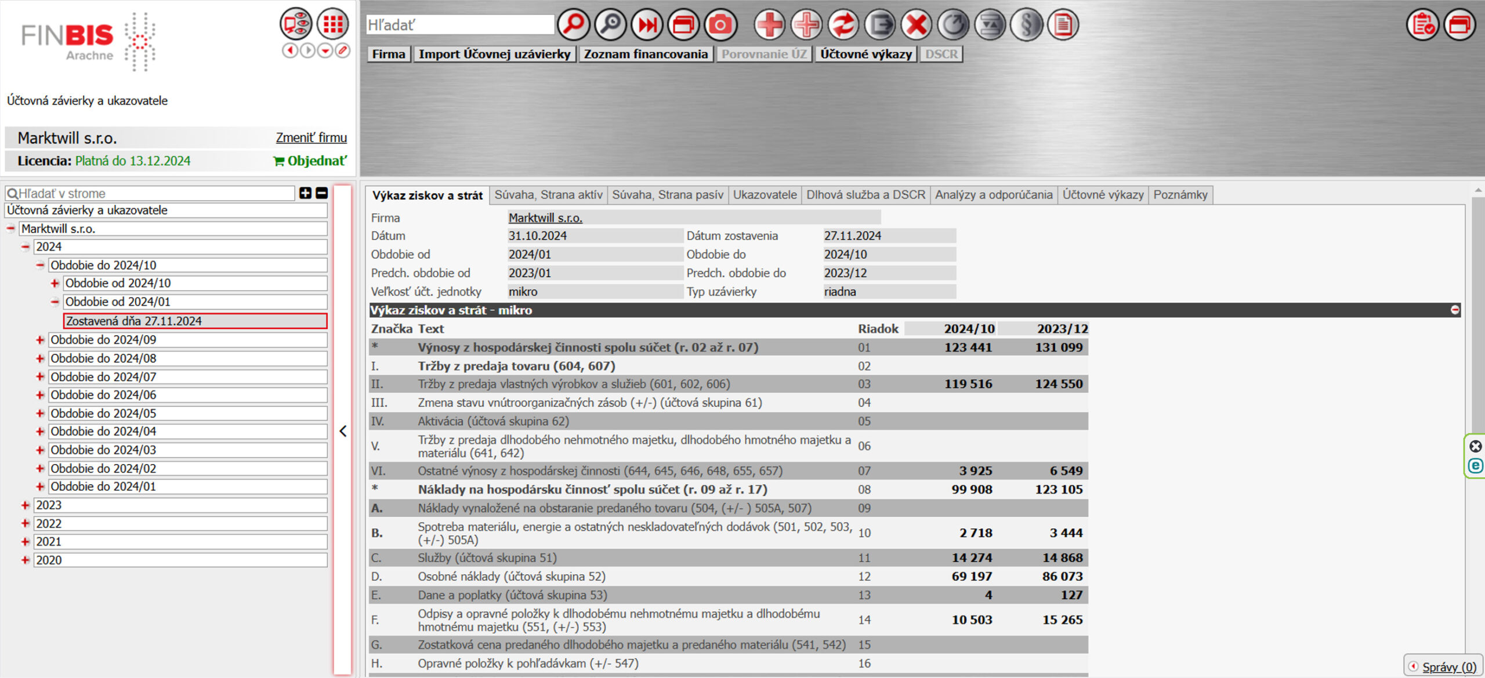Viewport: 1485px width, 678px height.
Task: Open the red grid menu icon
Action: pyautogui.click(x=333, y=24)
